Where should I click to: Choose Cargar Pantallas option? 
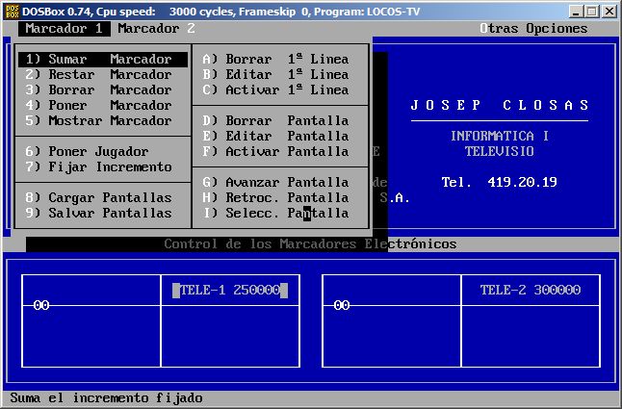coord(98,198)
